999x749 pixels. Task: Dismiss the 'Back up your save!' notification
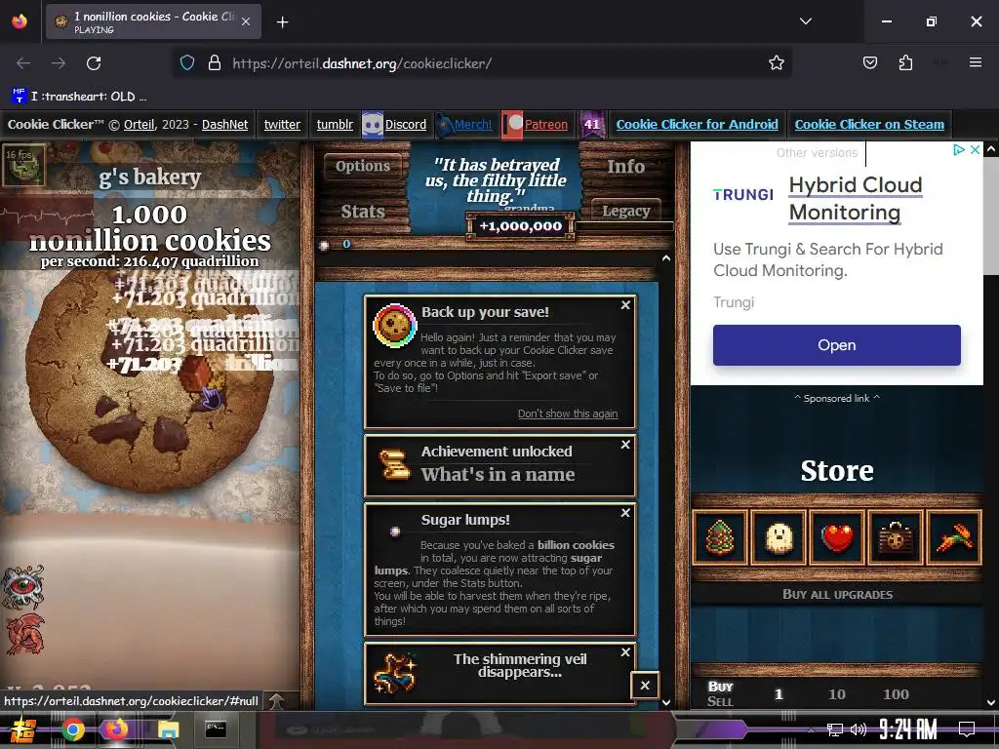[625, 305]
